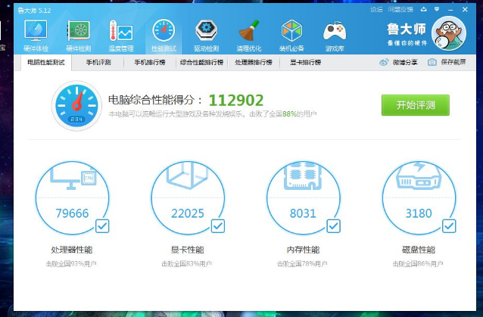This screenshot has height=317, width=483.
Task: Switch to the 手机评测 tab
Action: coord(98,63)
